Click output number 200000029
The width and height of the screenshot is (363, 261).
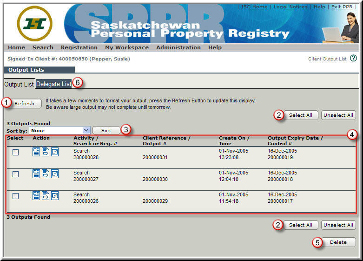tap(155, 201)
